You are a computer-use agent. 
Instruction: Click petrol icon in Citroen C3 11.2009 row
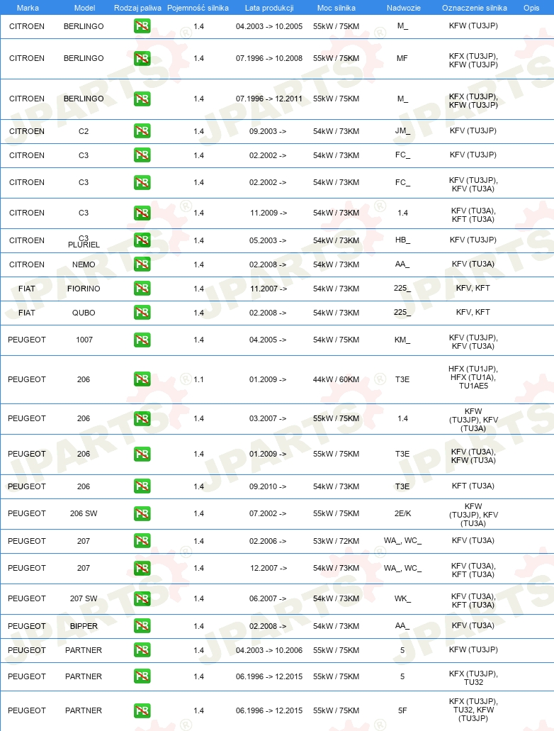[142, 213]
